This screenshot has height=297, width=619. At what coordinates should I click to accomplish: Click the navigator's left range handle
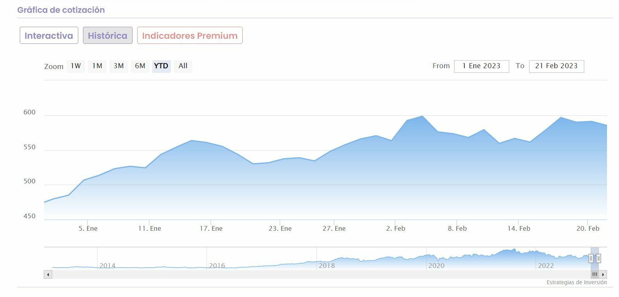pos(591,258)
